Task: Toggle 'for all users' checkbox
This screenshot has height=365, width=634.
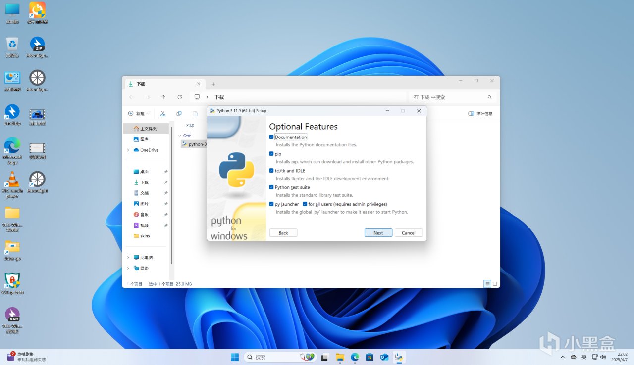Action: [305, 204]
